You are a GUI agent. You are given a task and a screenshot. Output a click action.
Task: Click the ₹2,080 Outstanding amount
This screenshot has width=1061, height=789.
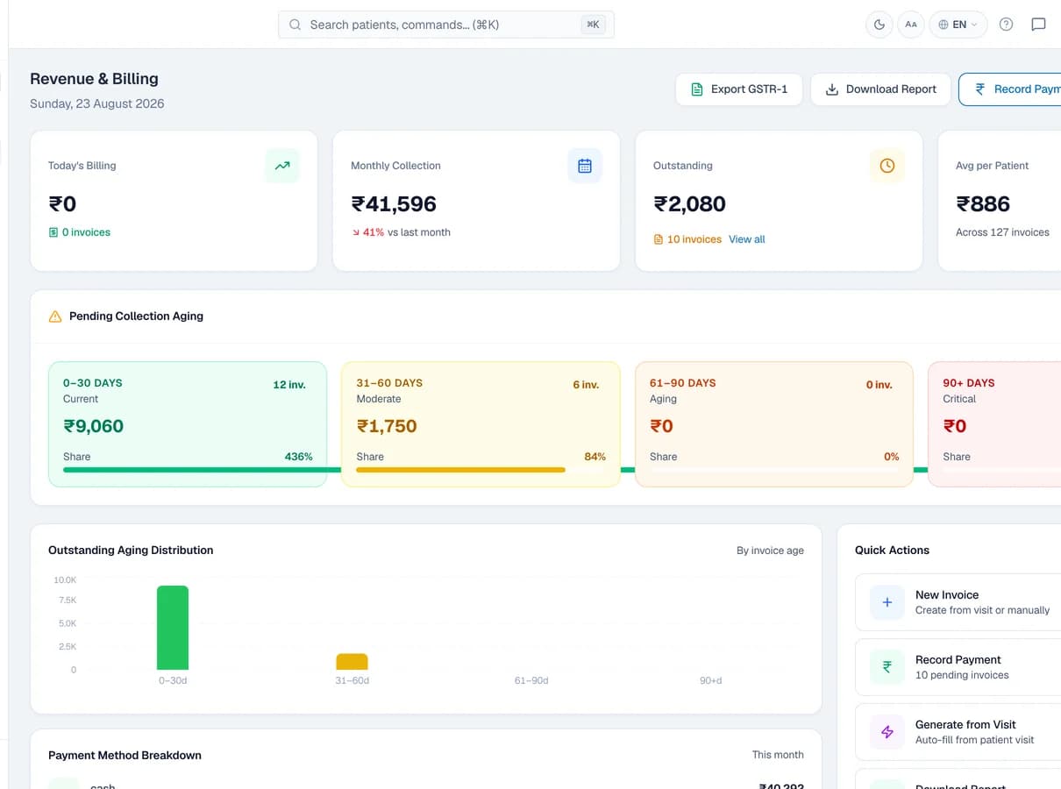[x=689, y=204]
